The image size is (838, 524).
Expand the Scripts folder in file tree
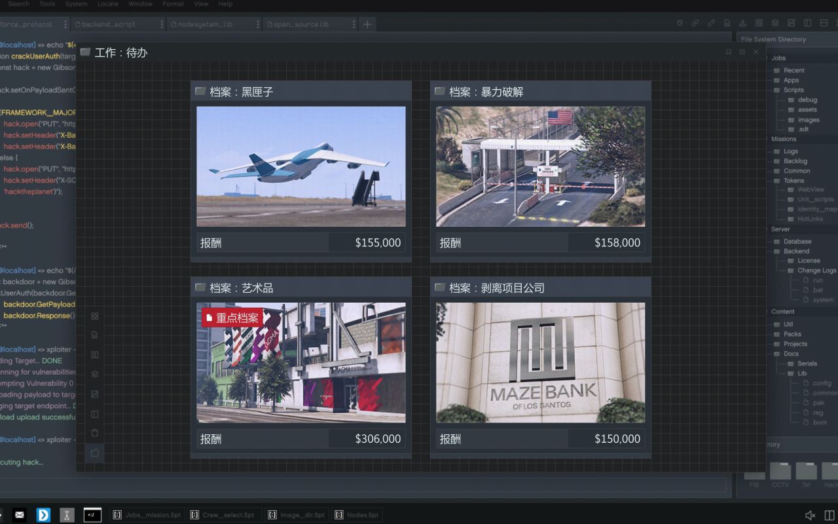[789, 90]
